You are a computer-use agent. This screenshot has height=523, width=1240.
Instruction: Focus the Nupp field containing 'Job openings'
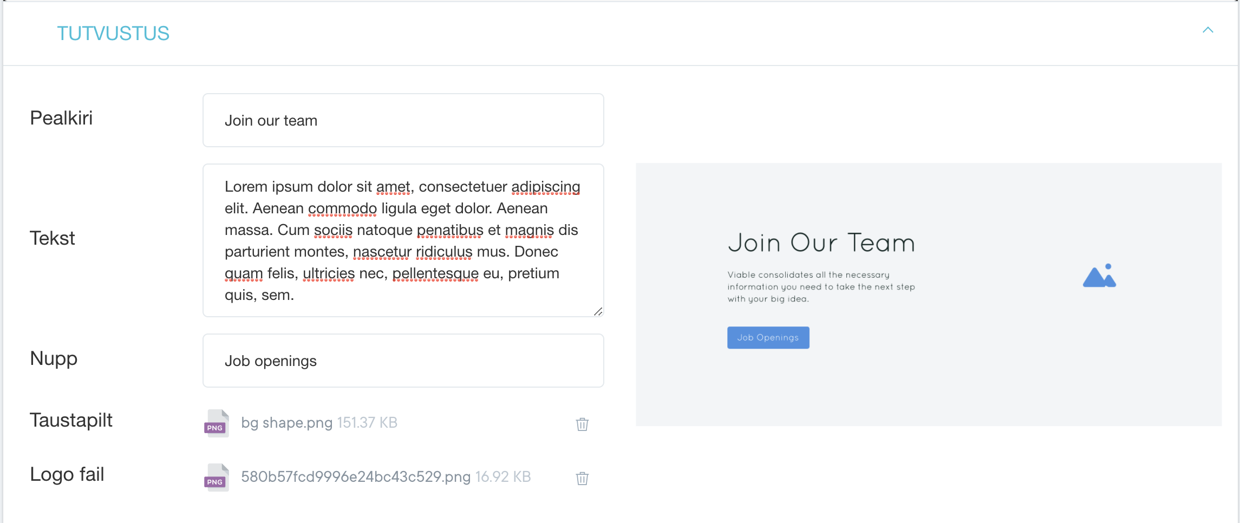[x=403, y=361]
